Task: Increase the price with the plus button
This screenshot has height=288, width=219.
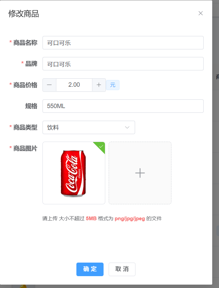Action: (x=99, y=85)
